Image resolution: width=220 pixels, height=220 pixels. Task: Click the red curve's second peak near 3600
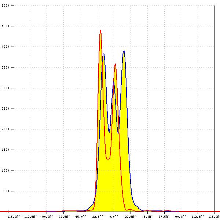[x=115, y=64]
